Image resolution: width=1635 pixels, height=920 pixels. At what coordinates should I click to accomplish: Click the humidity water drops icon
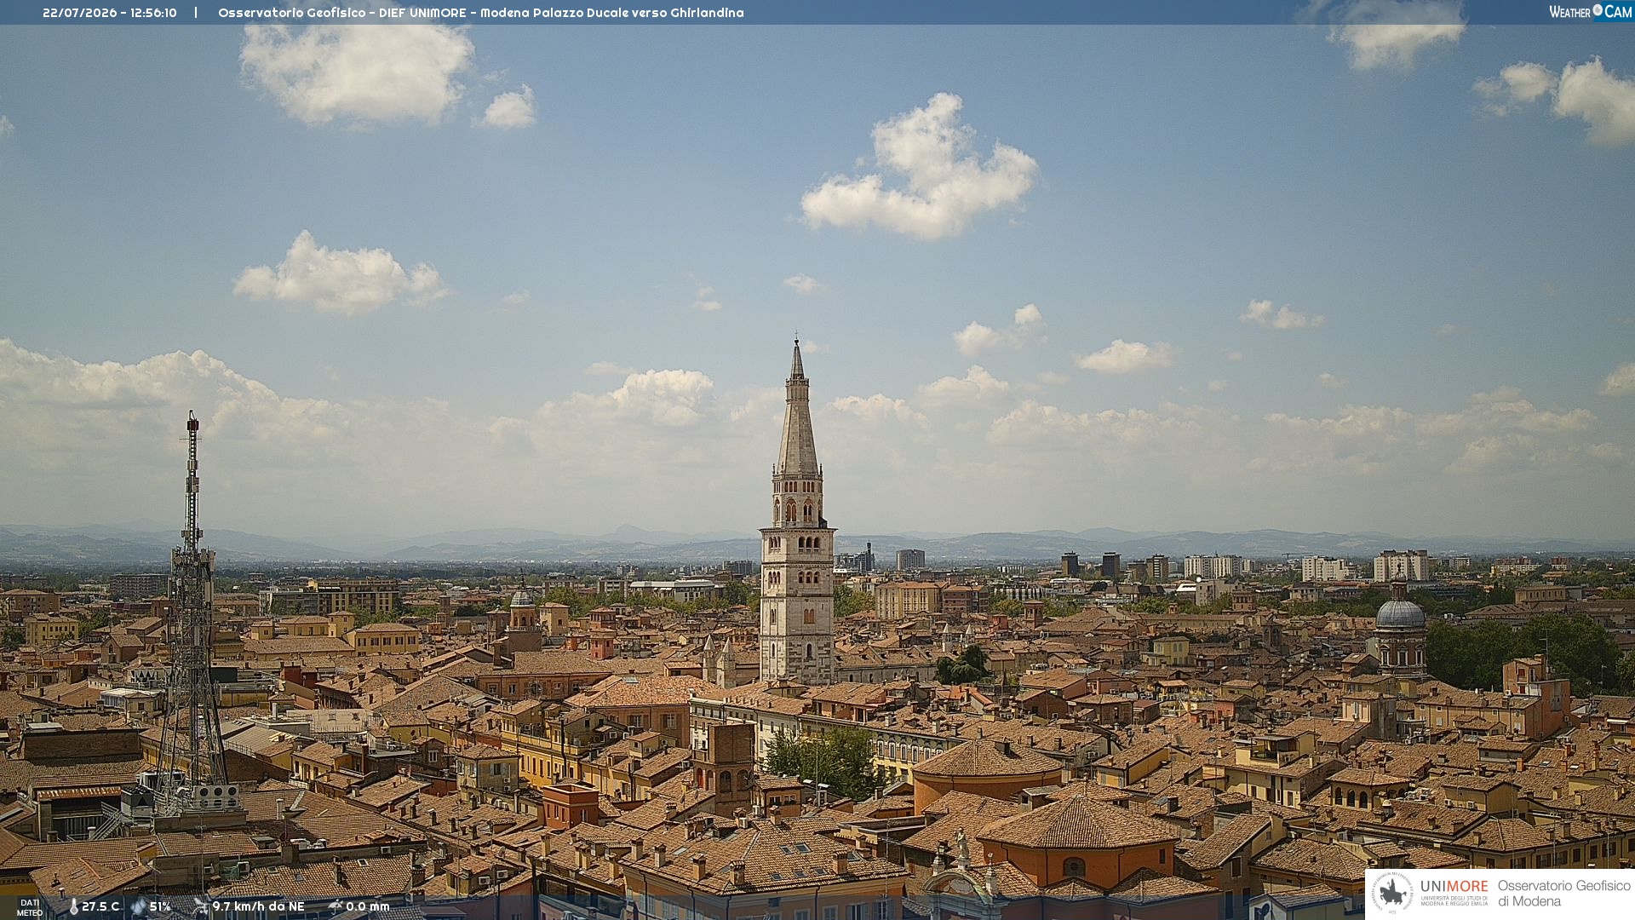(138, 907)
